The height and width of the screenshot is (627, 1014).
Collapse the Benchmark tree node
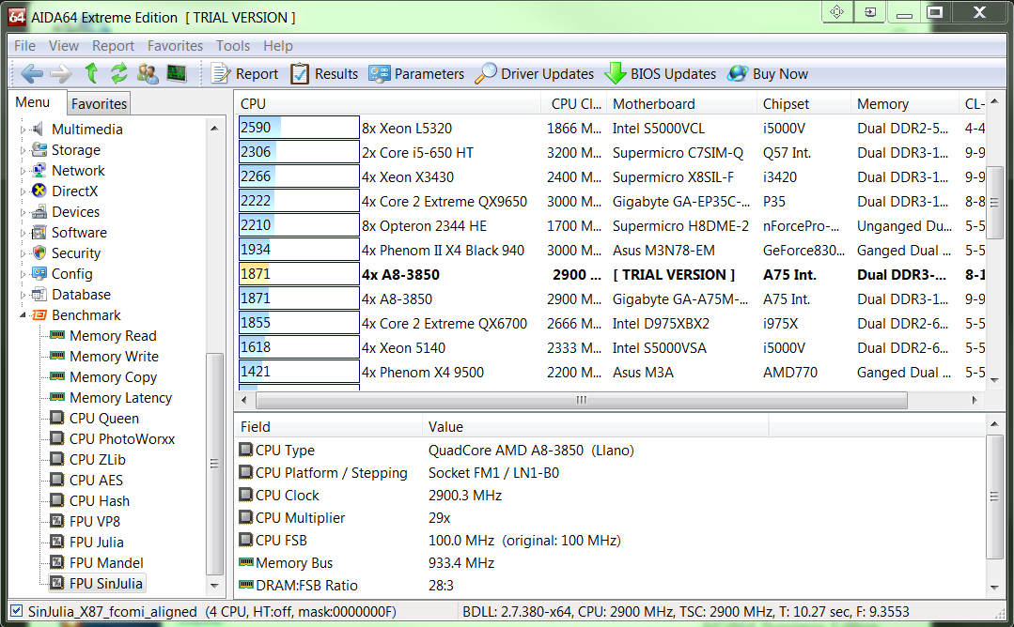[x=23, y=315]
